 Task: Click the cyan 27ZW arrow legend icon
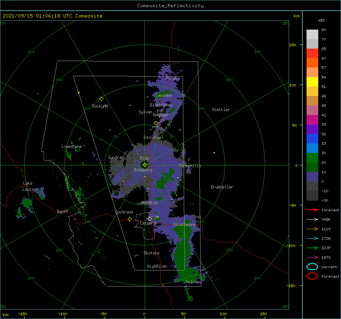pyautogui.click(x=312, y=238)
